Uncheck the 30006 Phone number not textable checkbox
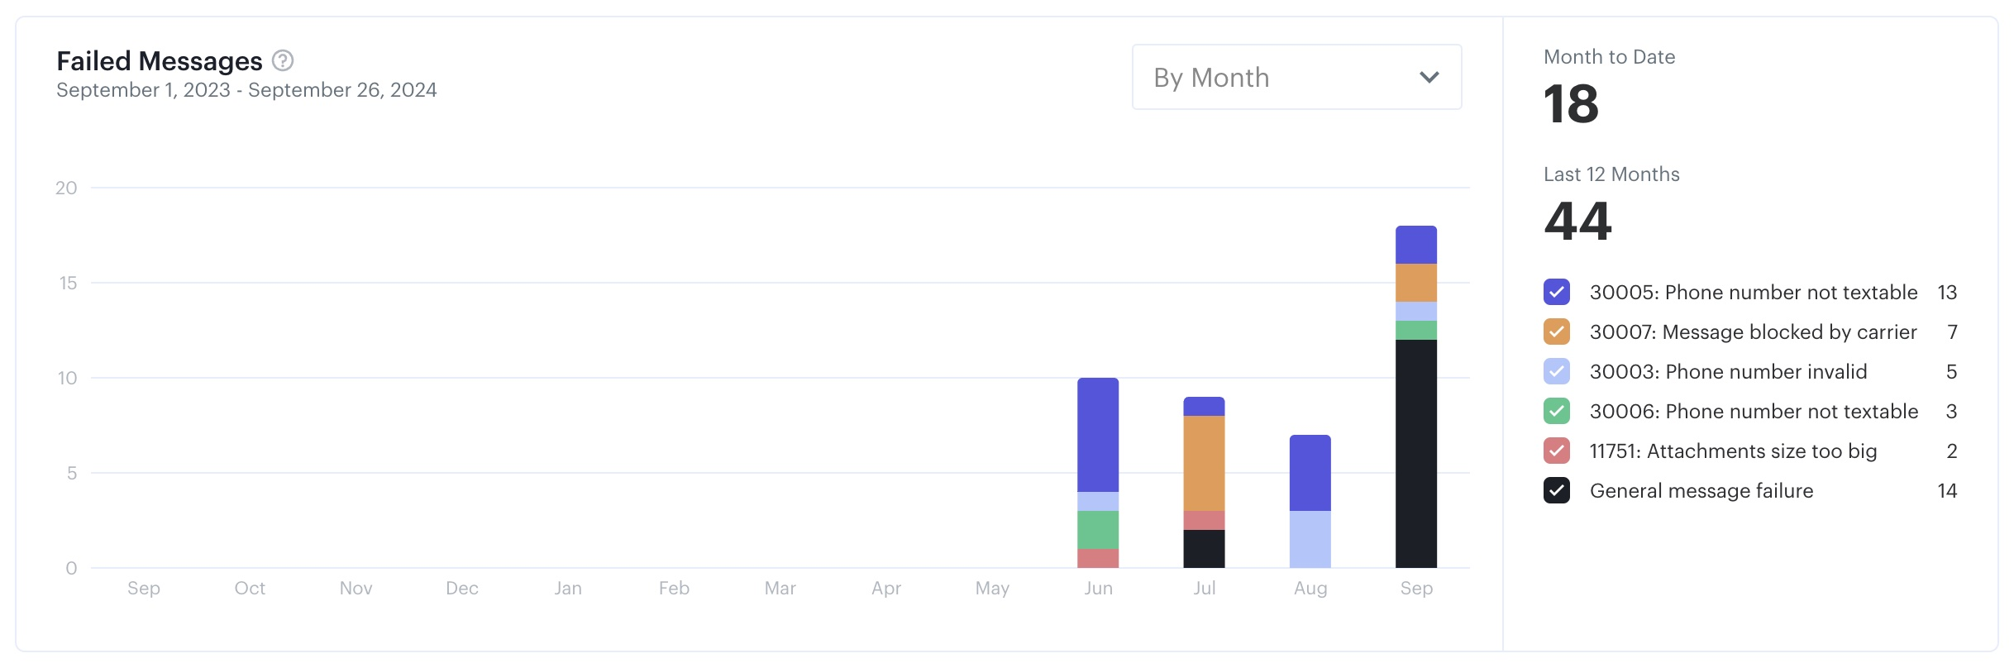The height and width of the screenshot is (663, 2014). click(1556, 411)
